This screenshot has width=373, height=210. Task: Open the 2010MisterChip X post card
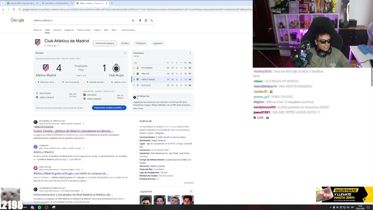point(163,102)
